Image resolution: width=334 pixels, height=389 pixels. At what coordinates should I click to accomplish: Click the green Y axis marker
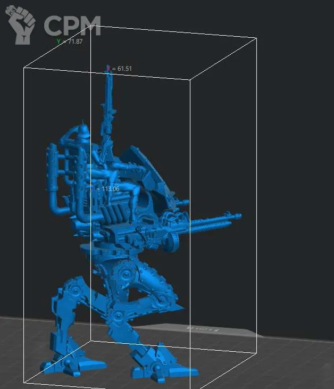click(x=59, y=41)
